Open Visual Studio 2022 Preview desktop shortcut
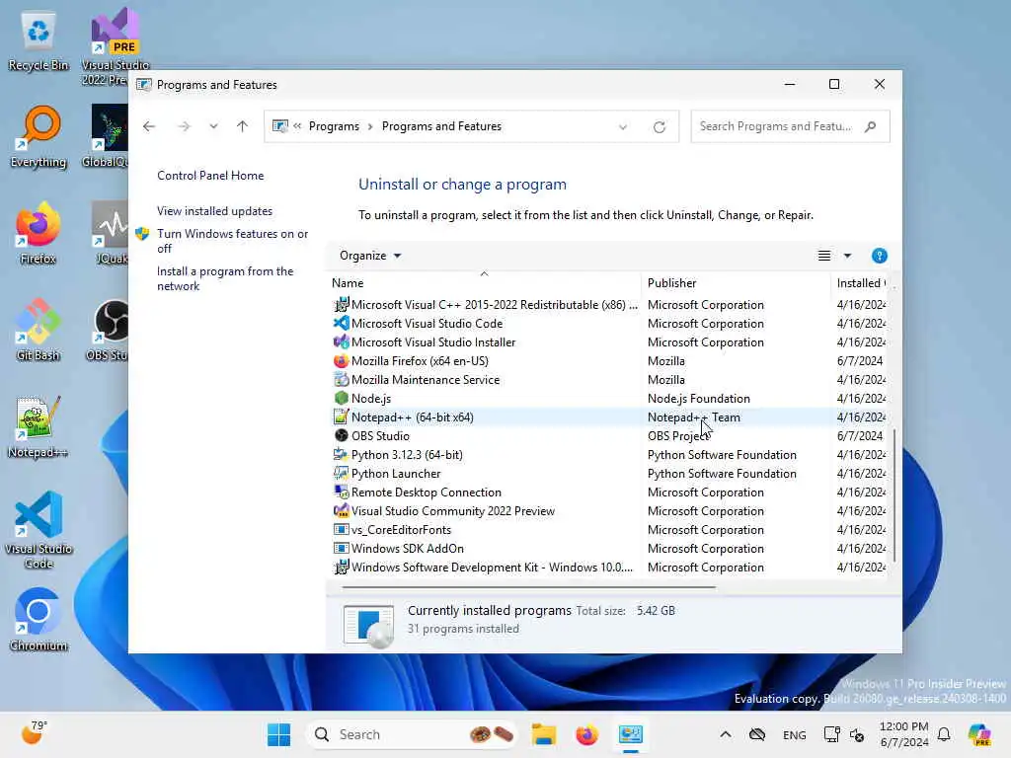Screen dimensions: 1011x758 click(115, 45)
